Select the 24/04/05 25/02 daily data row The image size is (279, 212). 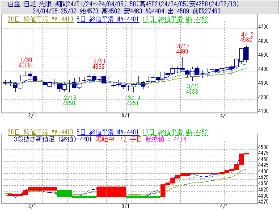[x=139, y=11]
